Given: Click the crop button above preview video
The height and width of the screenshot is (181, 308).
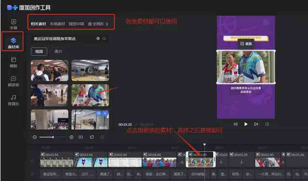Looking at the screenshot, I should (x=246, y=44).
